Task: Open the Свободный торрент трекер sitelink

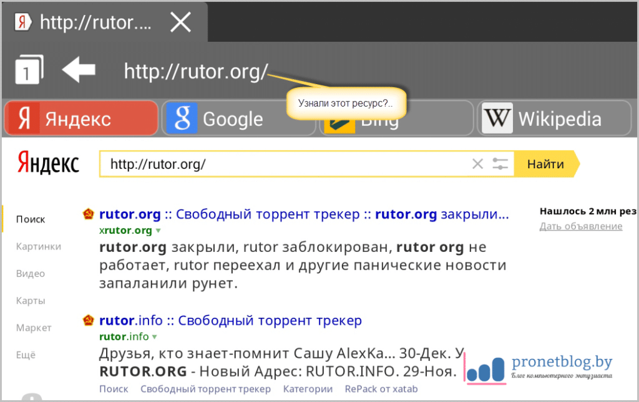Action: [x=205, y=389]
